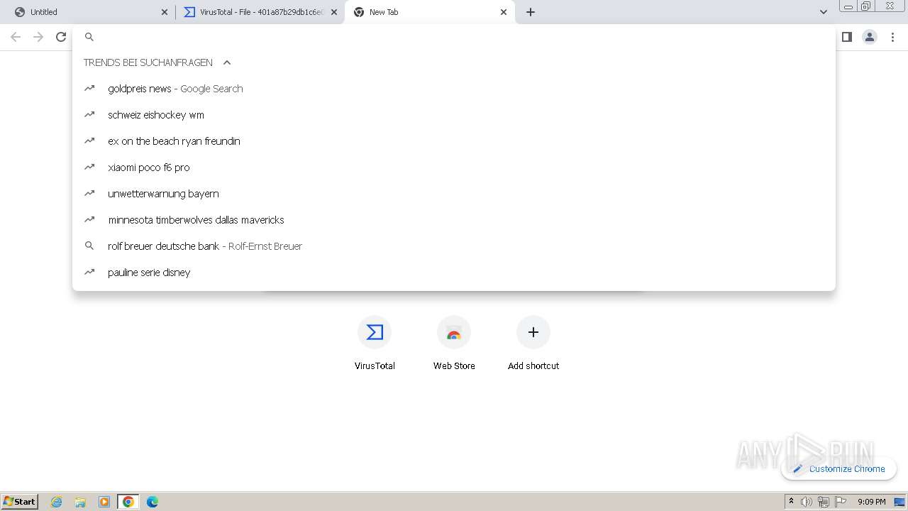908x511 pixels.
Task: Open the VirusTotal shortcut tile
Action: point(375,344)
